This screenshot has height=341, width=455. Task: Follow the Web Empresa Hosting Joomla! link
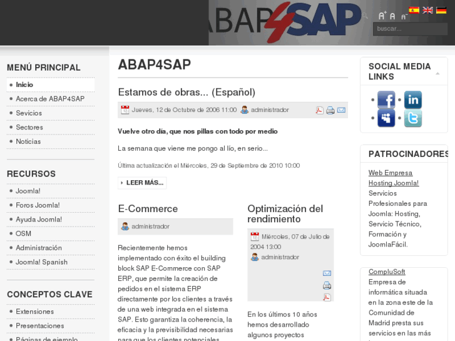click(394, 178)
